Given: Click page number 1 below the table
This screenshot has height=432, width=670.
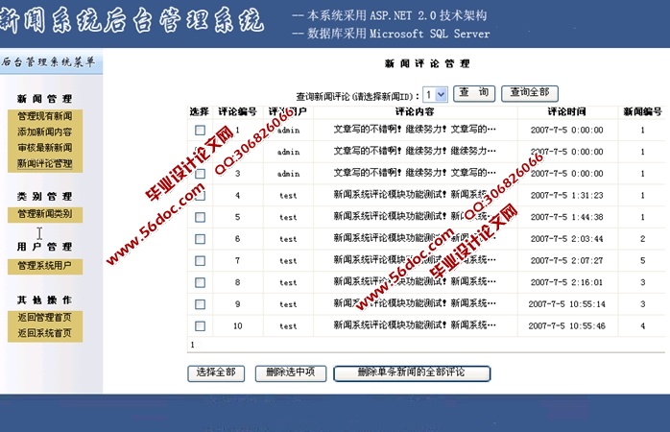Looking at the screenshot, I should tap(192, 344).
